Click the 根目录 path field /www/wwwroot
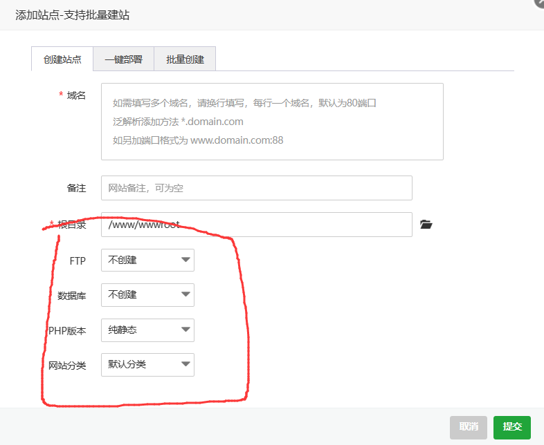Viewport: 544px width, 445px height. point(256,225)
